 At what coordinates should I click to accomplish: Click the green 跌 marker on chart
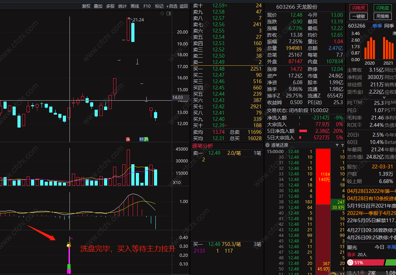point(146,139)
